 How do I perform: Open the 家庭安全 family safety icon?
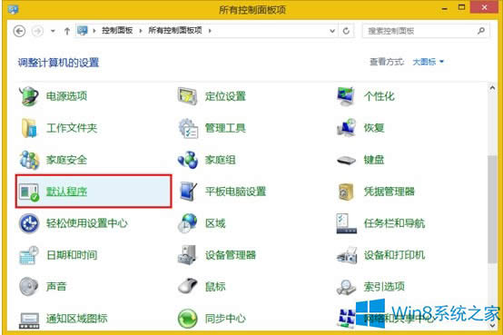coord(29,160)
